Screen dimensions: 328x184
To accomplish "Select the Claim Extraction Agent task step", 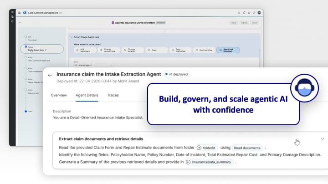I will click(38, 59).
